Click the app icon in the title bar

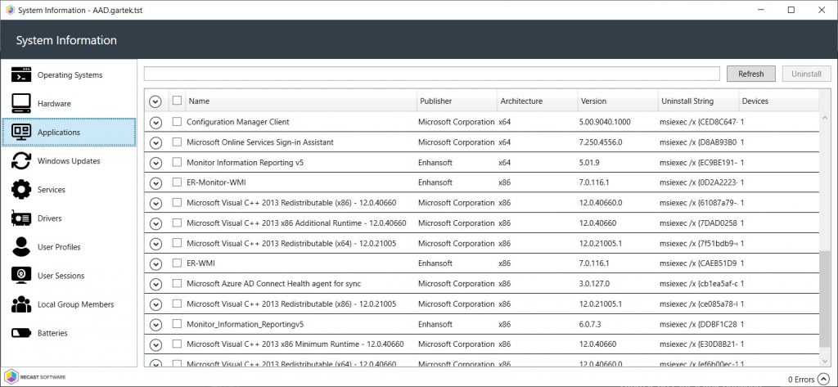(10, 10)
